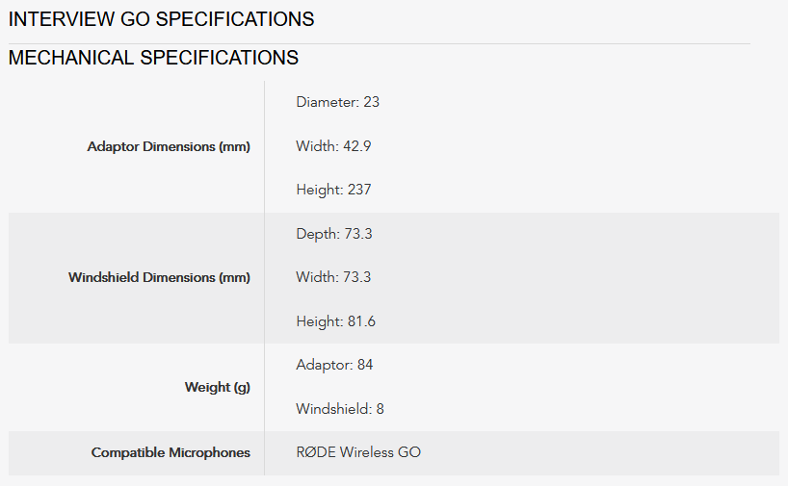This screenshot has height=486, width=788.
Task: Click the adaptor Width: 42.9 value
Action: (x=333, y=146)
